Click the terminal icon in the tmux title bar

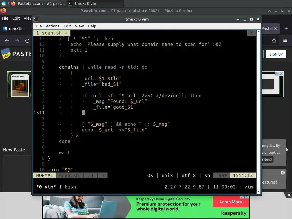pos(36,19)
